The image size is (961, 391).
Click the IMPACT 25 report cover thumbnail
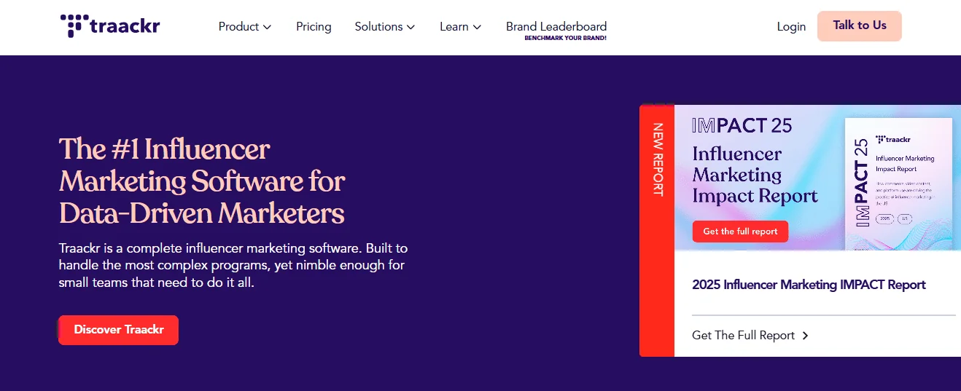(x=898, y=184)
